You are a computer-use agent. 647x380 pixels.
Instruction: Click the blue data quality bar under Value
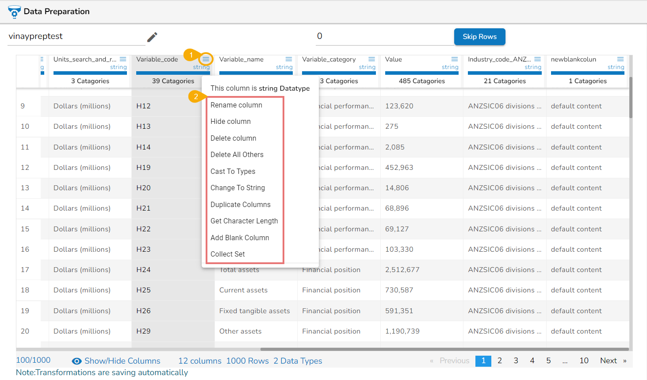point(421,73)
